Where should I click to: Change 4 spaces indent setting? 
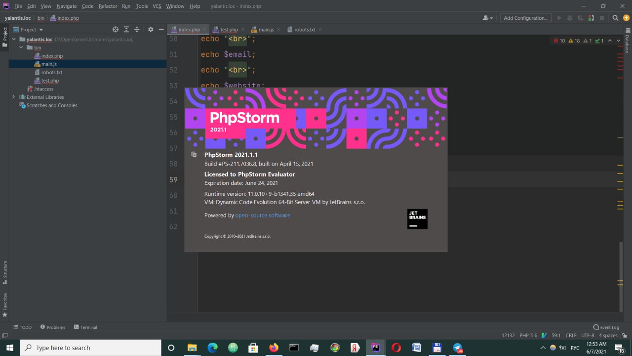(608, 335)
